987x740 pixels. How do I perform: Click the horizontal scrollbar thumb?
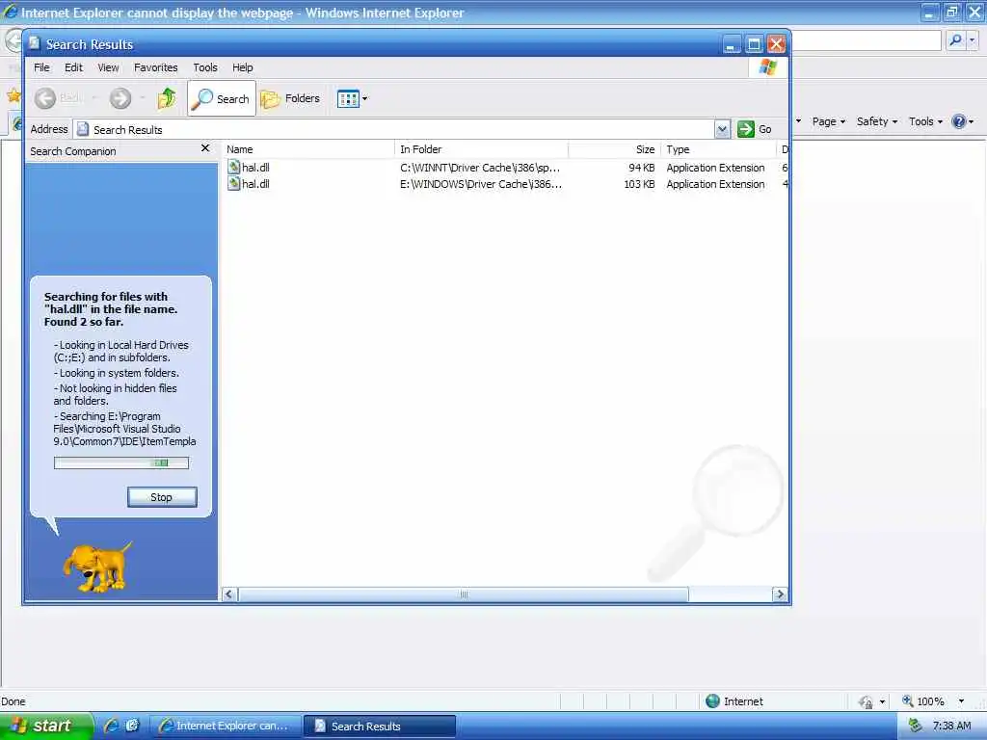(464, 594)
